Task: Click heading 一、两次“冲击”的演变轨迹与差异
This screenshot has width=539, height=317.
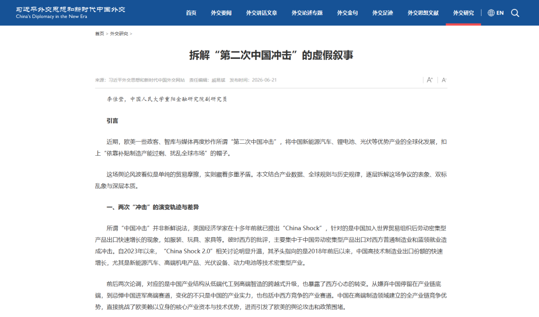Action: click(x=153, y=207)
